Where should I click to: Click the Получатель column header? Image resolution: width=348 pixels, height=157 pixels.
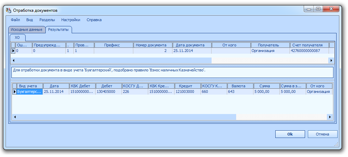pyautogui.click(x=270, y=45)
